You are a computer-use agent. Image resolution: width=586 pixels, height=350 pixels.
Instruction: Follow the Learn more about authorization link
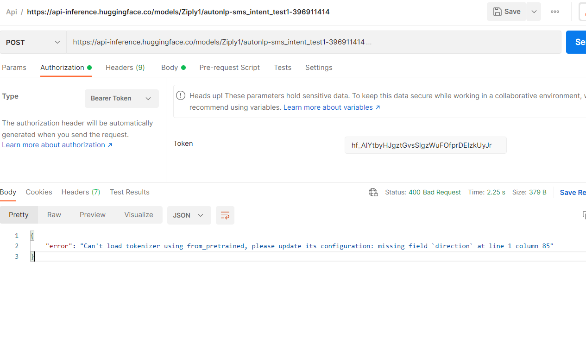click(53, 144)
